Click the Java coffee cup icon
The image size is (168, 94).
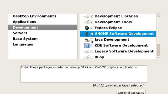point(87,40)
